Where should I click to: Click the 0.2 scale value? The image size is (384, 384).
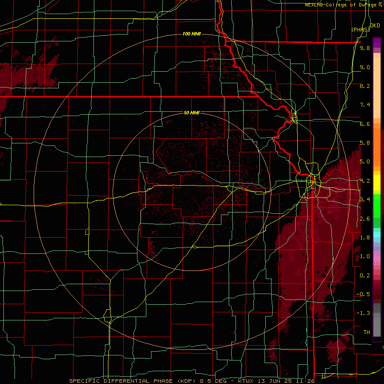point(365,276)
